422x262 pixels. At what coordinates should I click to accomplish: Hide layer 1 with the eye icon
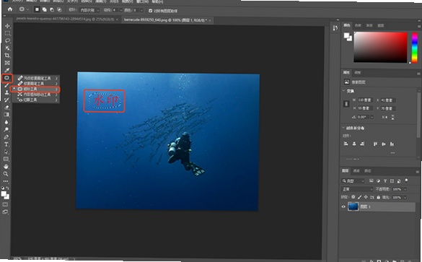pos(343,207)
